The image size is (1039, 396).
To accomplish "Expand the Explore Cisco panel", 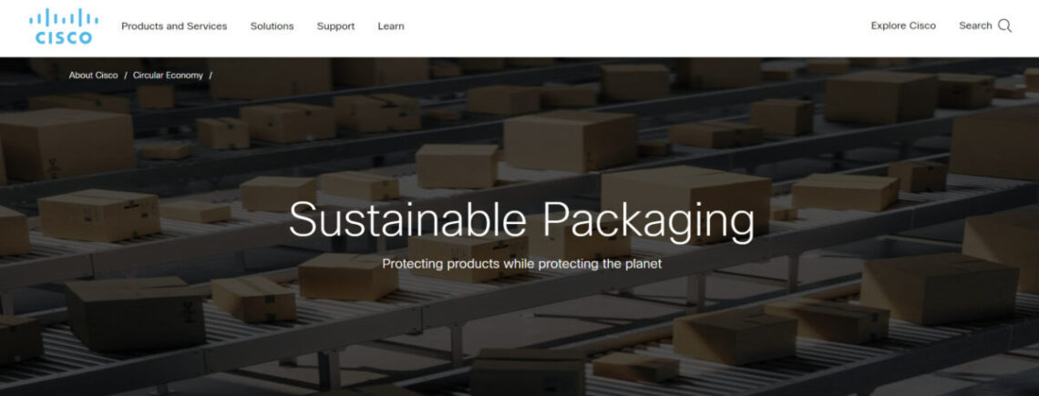I will coord(903,25).
